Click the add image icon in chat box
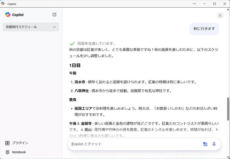Viewport: 230px width, 159px height. (x=205, y=144)
